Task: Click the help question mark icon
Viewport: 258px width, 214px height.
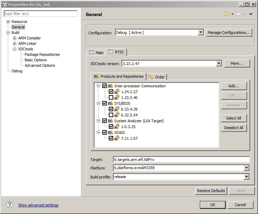Action: (10, 205)
